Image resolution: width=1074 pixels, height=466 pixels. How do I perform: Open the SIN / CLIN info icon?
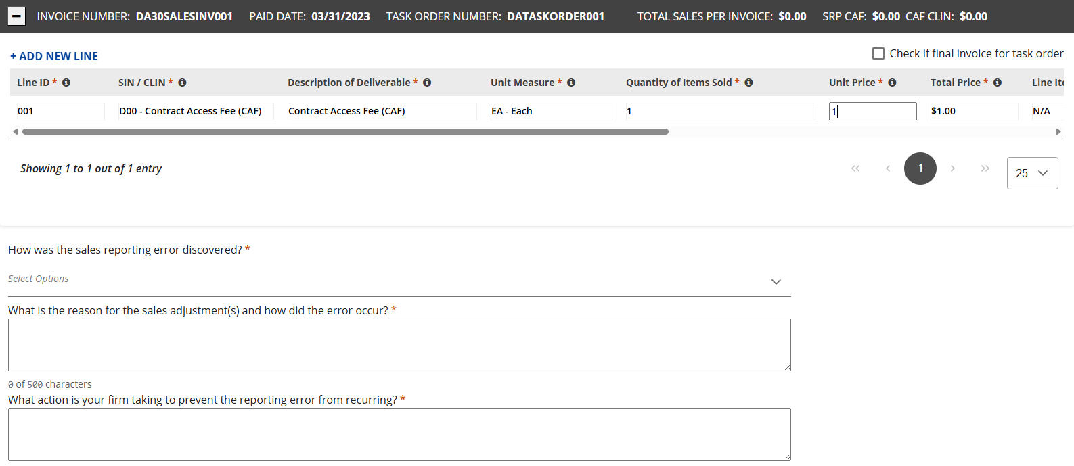pos(182,83)
